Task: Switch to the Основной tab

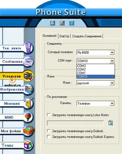Action: click(x=50, y=36)
